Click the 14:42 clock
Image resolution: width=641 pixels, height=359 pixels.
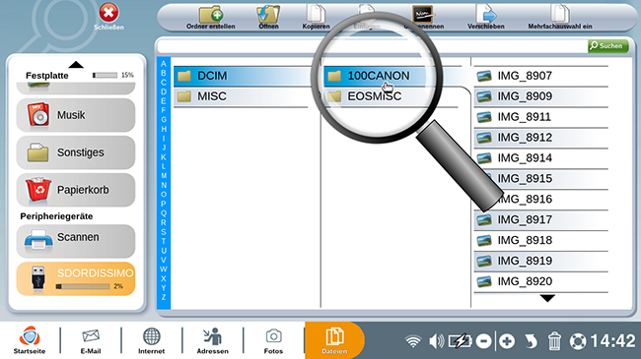(612, 341)
